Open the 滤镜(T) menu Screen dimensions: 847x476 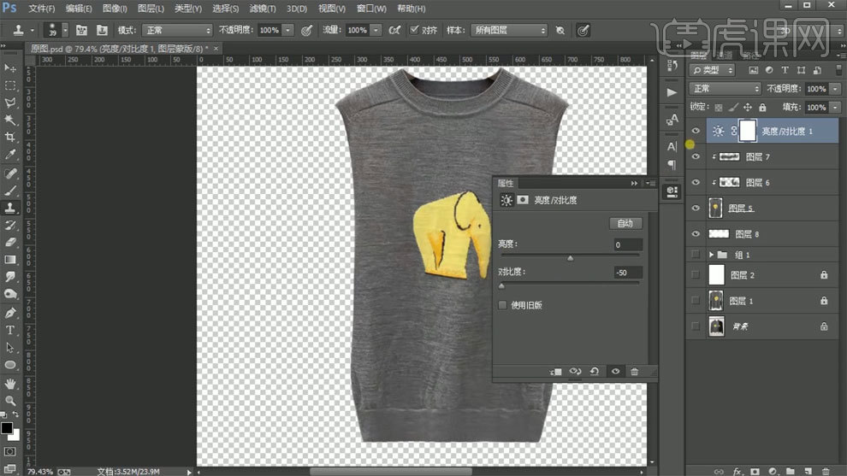(x=262, y=9)
